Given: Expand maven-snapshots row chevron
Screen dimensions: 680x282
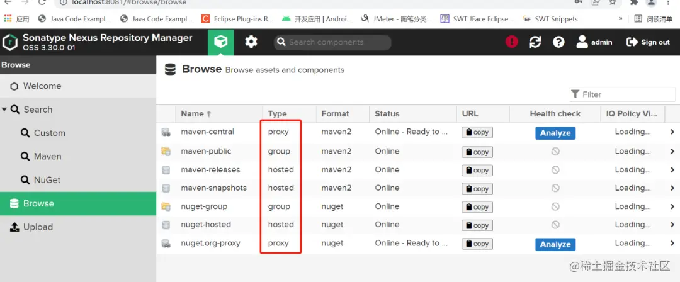Looking at the screenshot, I should click(672, 188).
